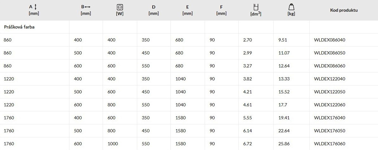Select product code WLDEX122060

[x=330, y=105]
